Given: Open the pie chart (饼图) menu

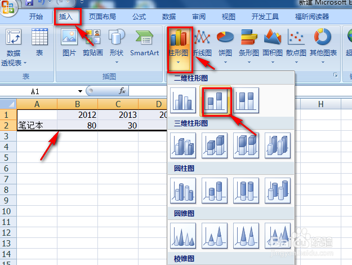Looking at the screenshot, I should 225,46.
